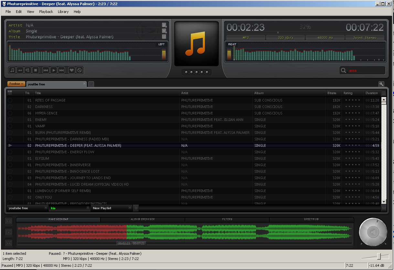This screenshot has height=270, width=394.
Task: Add a tab with the plus beside youtbe free
Action: (91, 84)
